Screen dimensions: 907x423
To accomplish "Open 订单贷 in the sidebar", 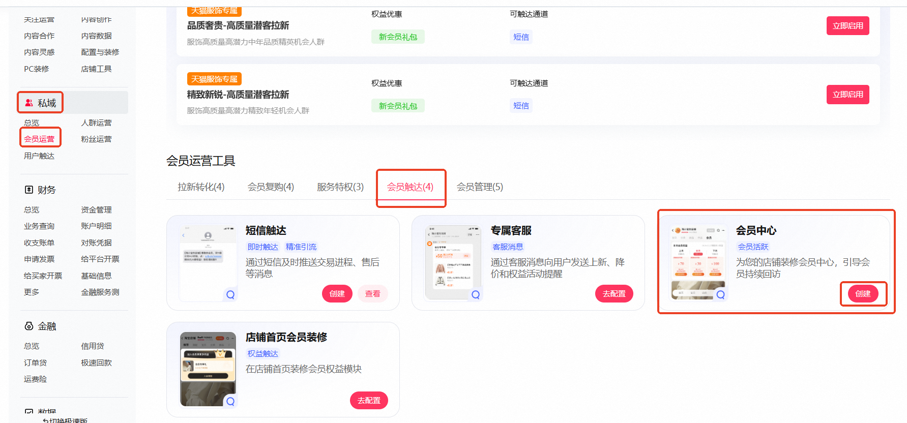I will (x=35, y=362).
